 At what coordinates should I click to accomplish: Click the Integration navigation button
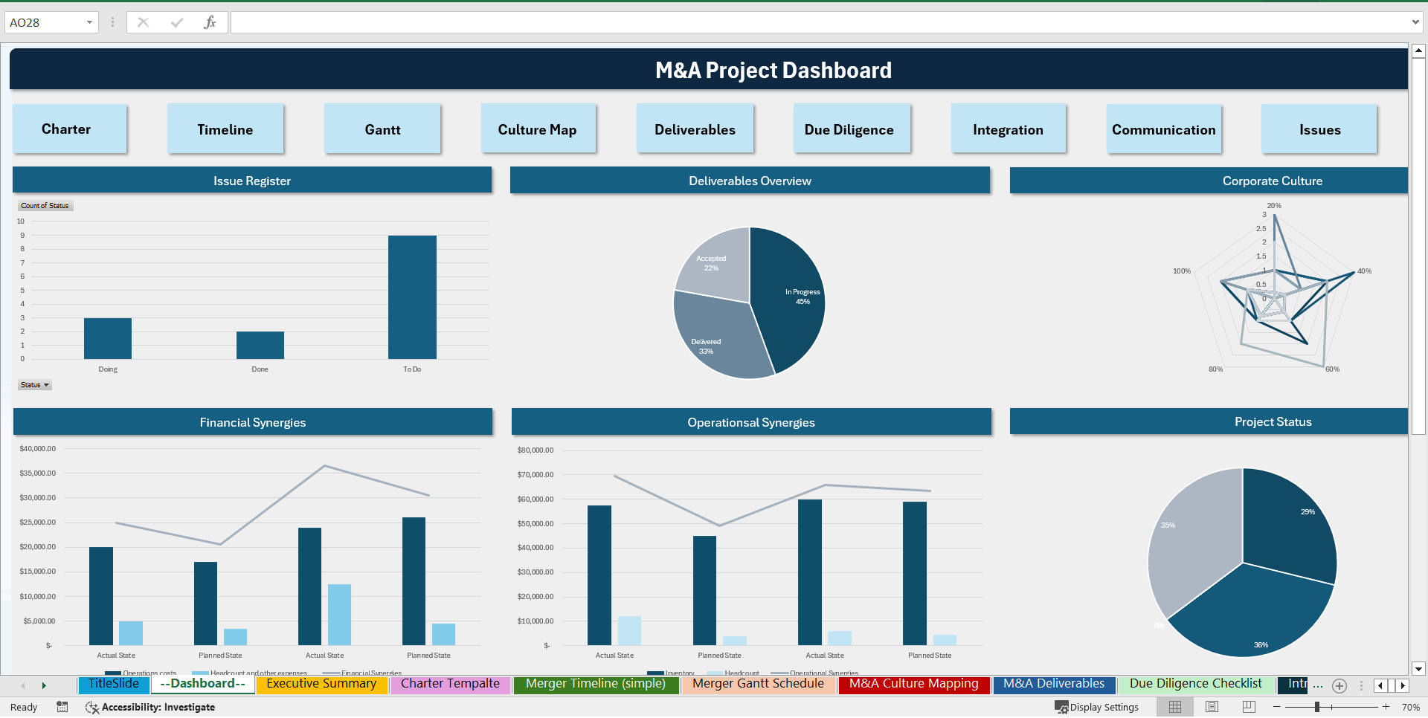pos(1009,129)
